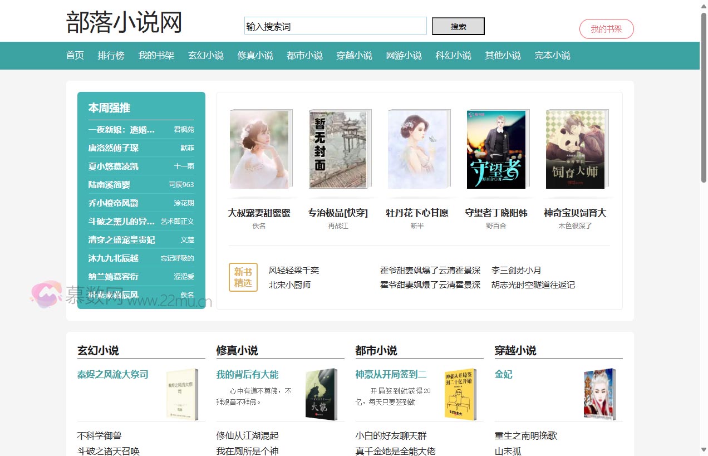This screenshot has width=708, height=456.
Task: Select the 大叔宠妻甜蜜蜜 cover image
Action: click(x=259, y=149)
